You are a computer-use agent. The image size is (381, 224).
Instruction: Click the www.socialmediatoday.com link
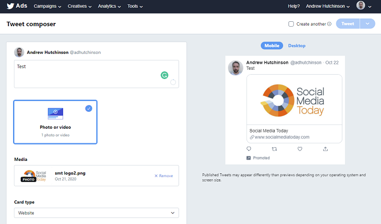click(282, 137)
